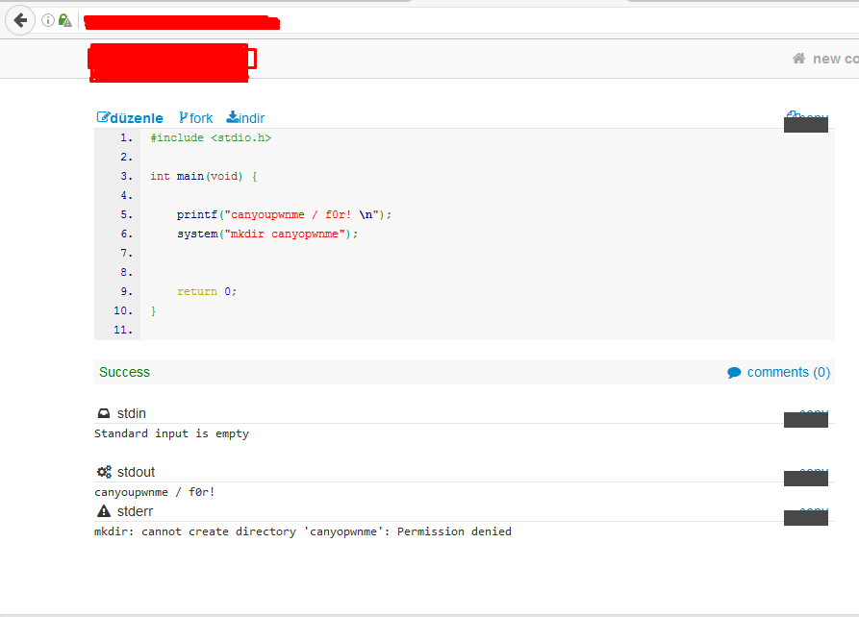
Task: Click the redacted URL in the address bar
Action: [181, 21]
